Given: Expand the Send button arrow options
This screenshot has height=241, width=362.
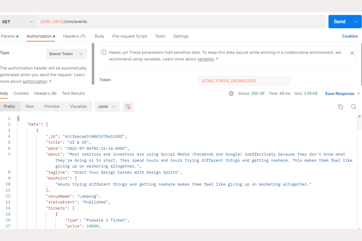Looking at the screenshot, I should (x=356, y=22).
